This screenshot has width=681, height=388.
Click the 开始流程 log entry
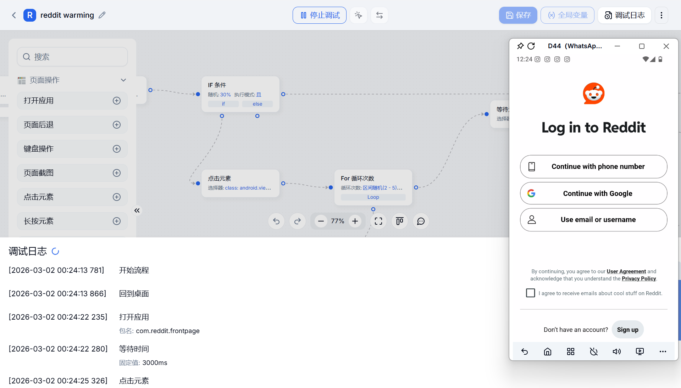click(x=134, y=270)
